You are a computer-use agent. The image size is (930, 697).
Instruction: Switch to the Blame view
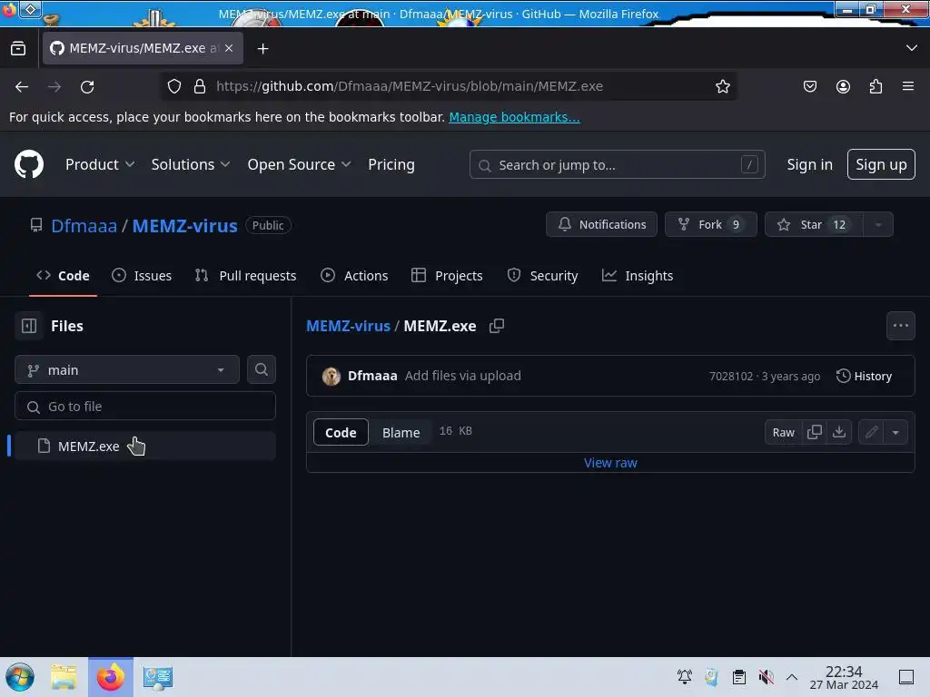(401, 433)
